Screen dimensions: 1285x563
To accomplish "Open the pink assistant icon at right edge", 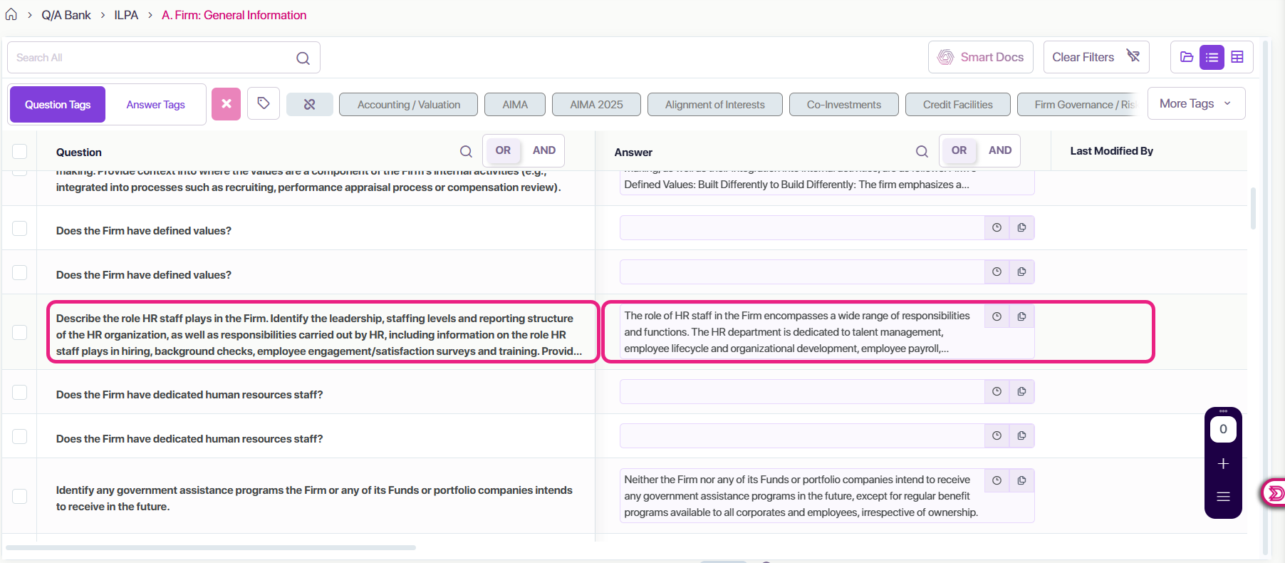I will 1275,492.
